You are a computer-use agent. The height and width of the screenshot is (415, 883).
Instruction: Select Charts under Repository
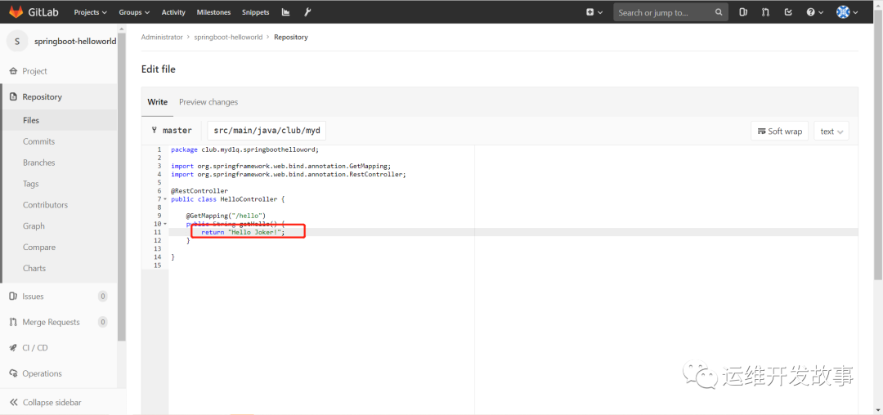tap(34, 268)
